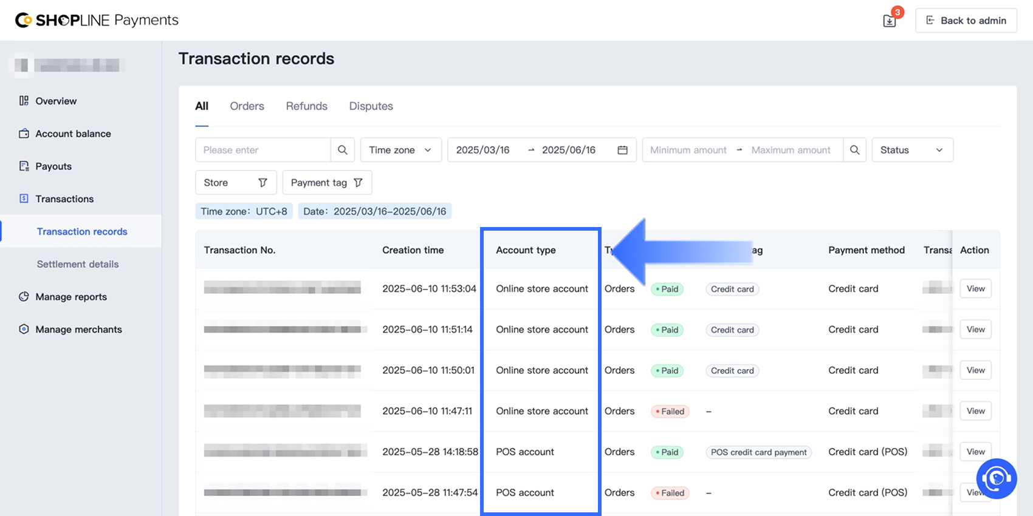The image size is (1033, 516).
Task: Click the search magnifier beside keyword field
Action: point(343,150)
